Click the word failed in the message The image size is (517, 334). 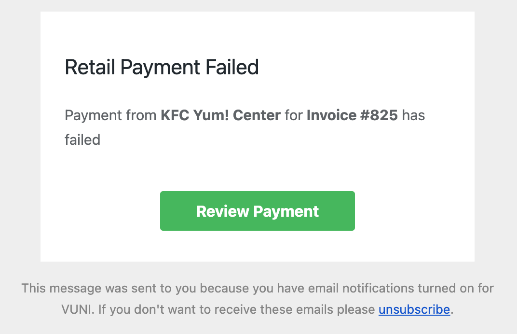tap(82, 139)
